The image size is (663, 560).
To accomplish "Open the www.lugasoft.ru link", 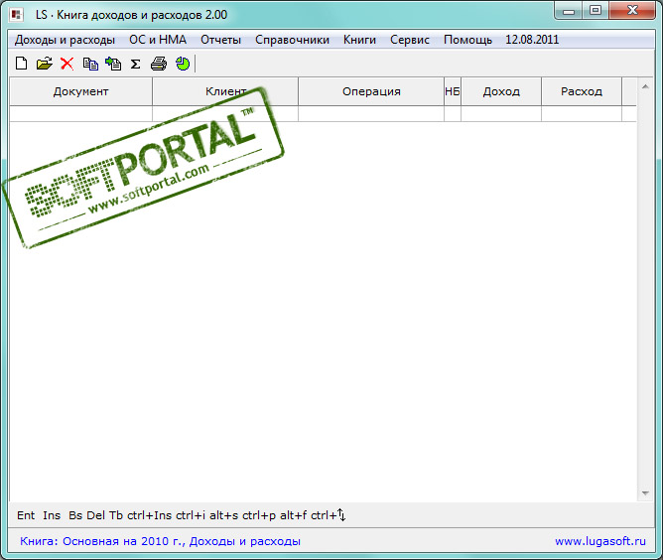I will click(x=600, y=541).
